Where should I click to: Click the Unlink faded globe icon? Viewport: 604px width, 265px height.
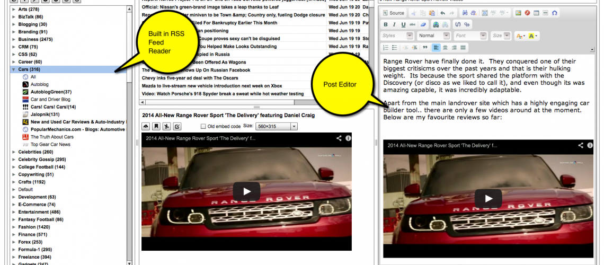pyautogui.click(x=445, y=25)
